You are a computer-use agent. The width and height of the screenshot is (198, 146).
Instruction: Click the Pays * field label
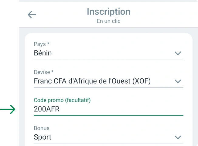tap(42, 44)
